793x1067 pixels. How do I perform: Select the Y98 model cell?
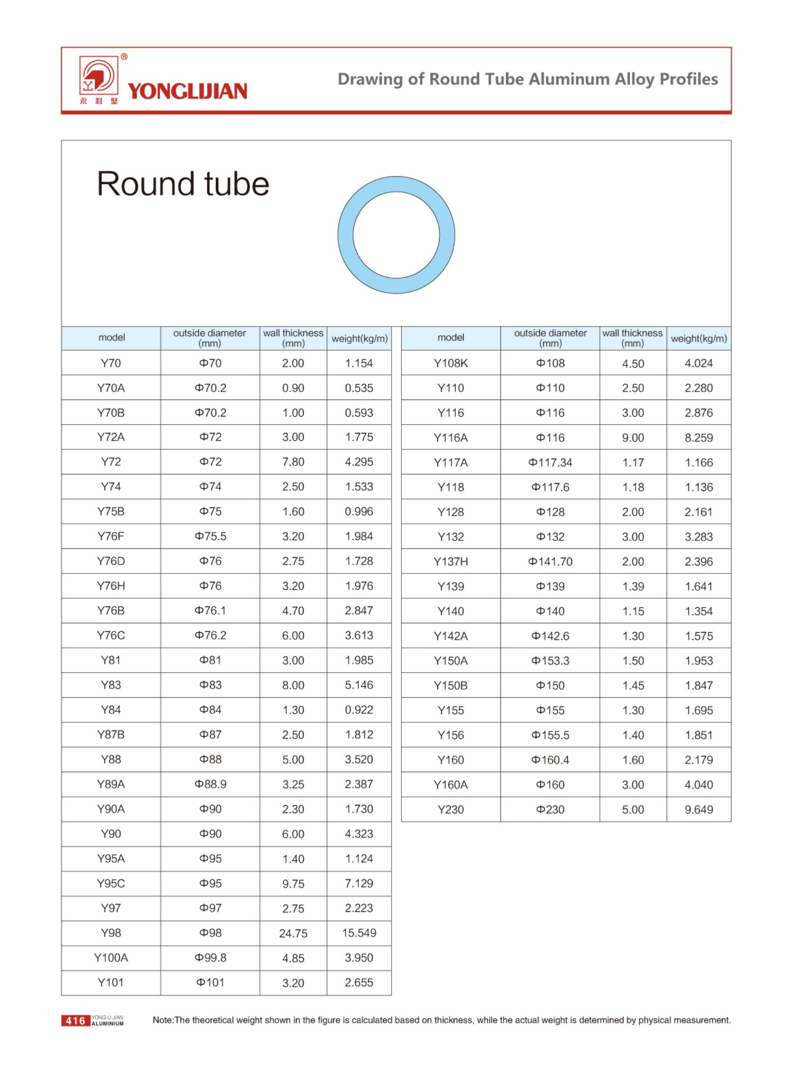tap(111, 933)
